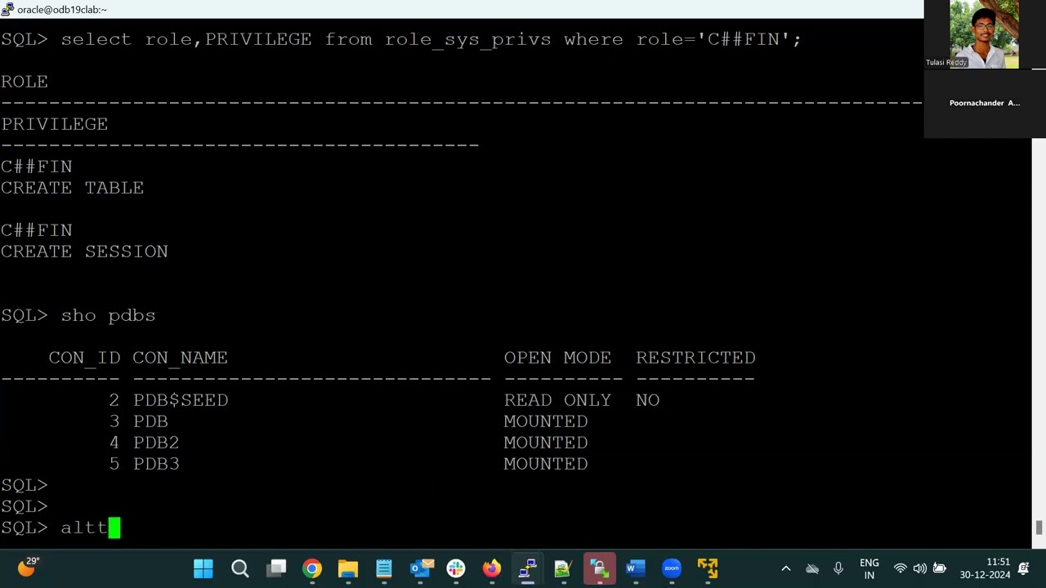Switch to the PuTTY session in taskbar
1046x588 pixels.
527,568
